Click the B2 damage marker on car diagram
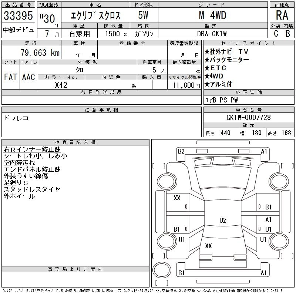The height and width of the screenshot is (296, 296). pos(181,151)
